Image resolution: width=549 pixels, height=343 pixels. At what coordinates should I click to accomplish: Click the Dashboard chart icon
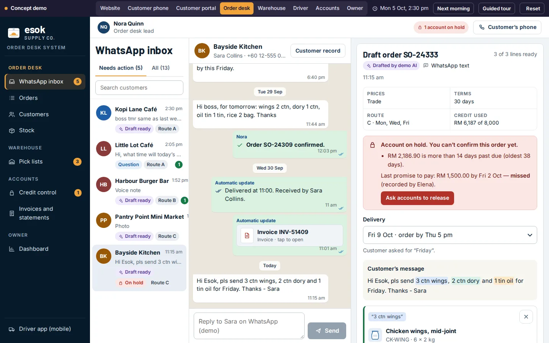(12, 249)
